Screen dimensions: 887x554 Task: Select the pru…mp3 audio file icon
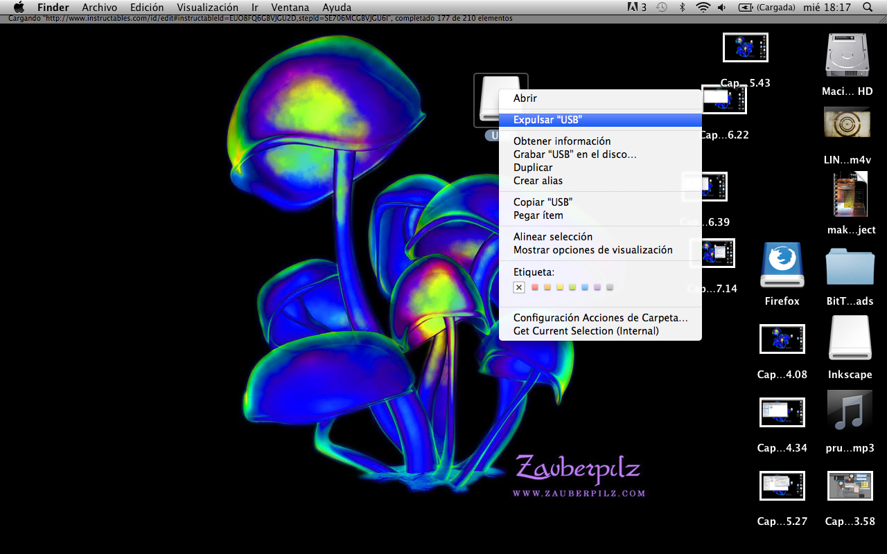click(850, 411)
